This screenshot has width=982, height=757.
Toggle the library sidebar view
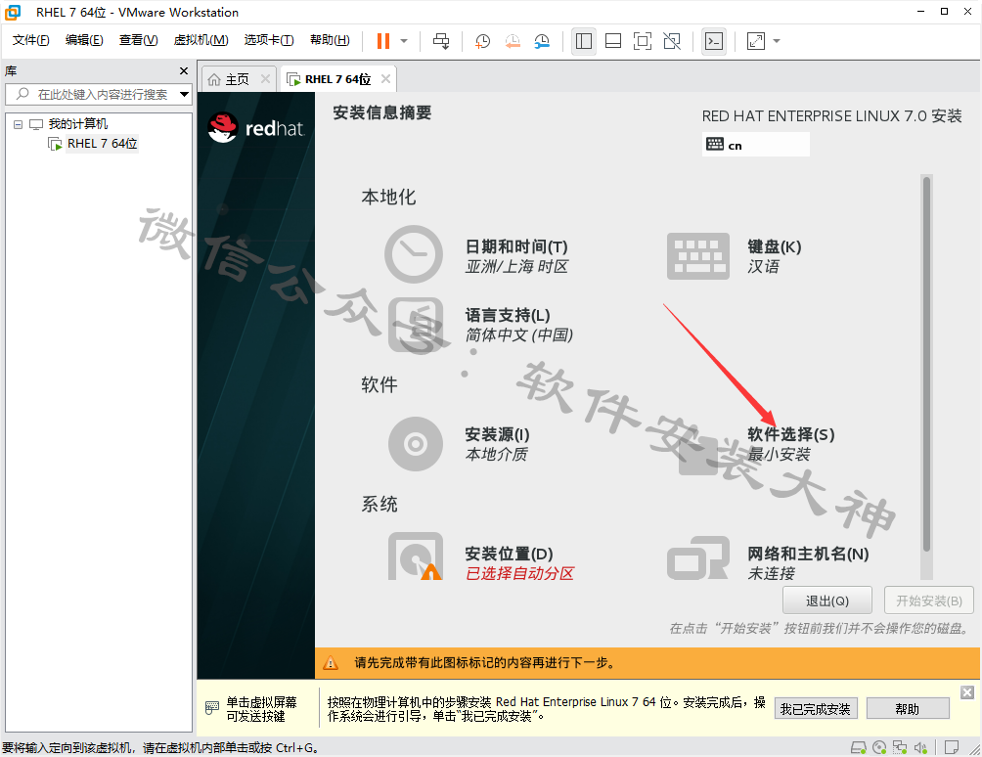[583, 41]
